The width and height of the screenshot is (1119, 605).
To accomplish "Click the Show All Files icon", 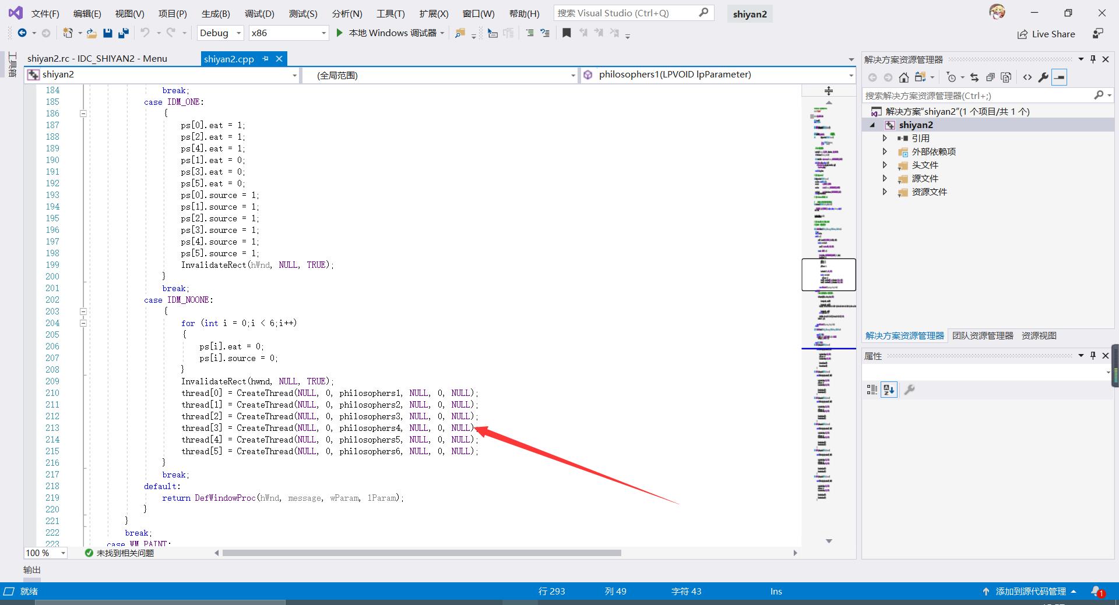I will click(1006, 77).
